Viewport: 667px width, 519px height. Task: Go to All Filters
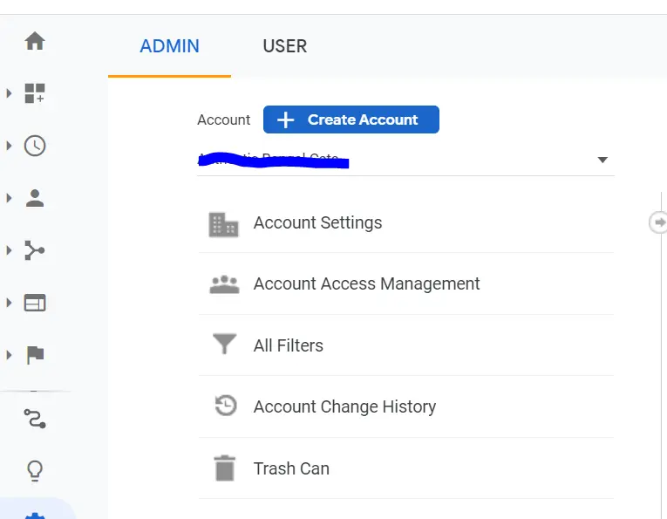tap(288, 346)
